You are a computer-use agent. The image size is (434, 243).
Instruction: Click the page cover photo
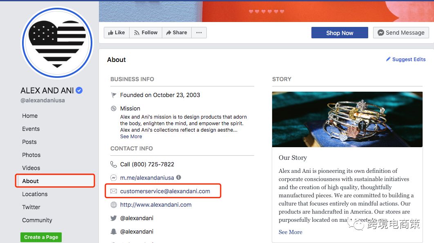click(x=266, y=11)
